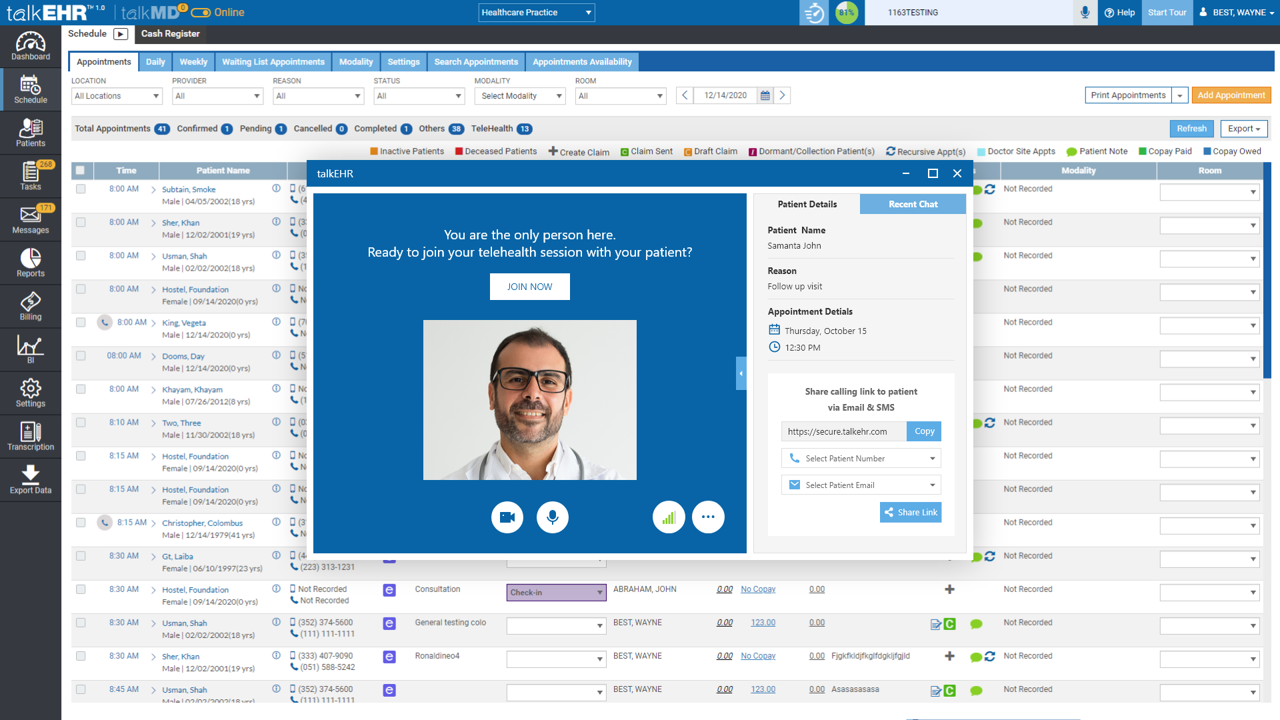Viewport: 1280px width, 720px height.
Task: Open the Select Patient Email dropdown
Action: coord(861,485)
